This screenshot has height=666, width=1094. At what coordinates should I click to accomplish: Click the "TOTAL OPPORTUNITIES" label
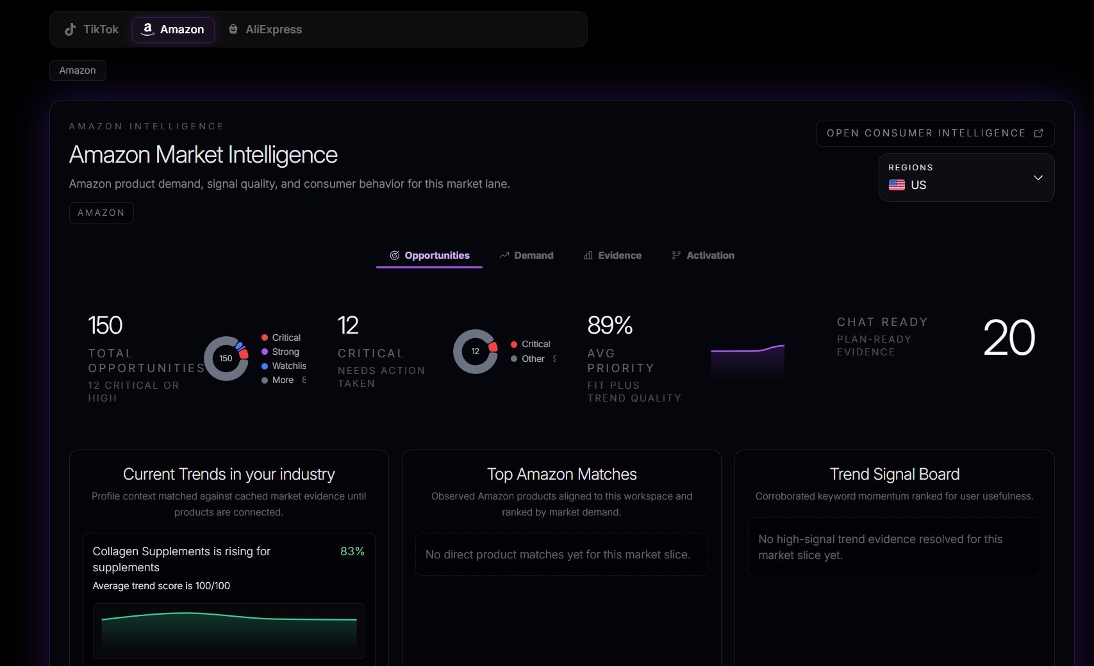(x=146, y=361)
